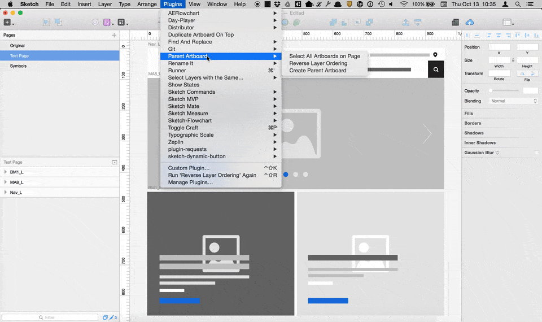Click the Flip Horizontal button
Viewport: 542px width, 322px height.
click(x=522, y=73)
